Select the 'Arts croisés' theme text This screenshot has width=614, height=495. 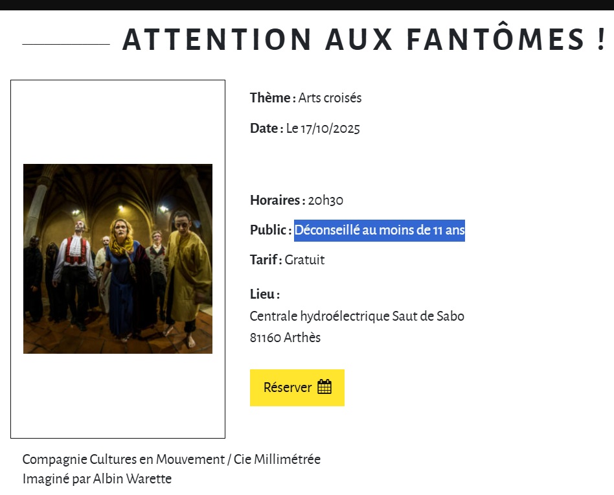point(330,98)
